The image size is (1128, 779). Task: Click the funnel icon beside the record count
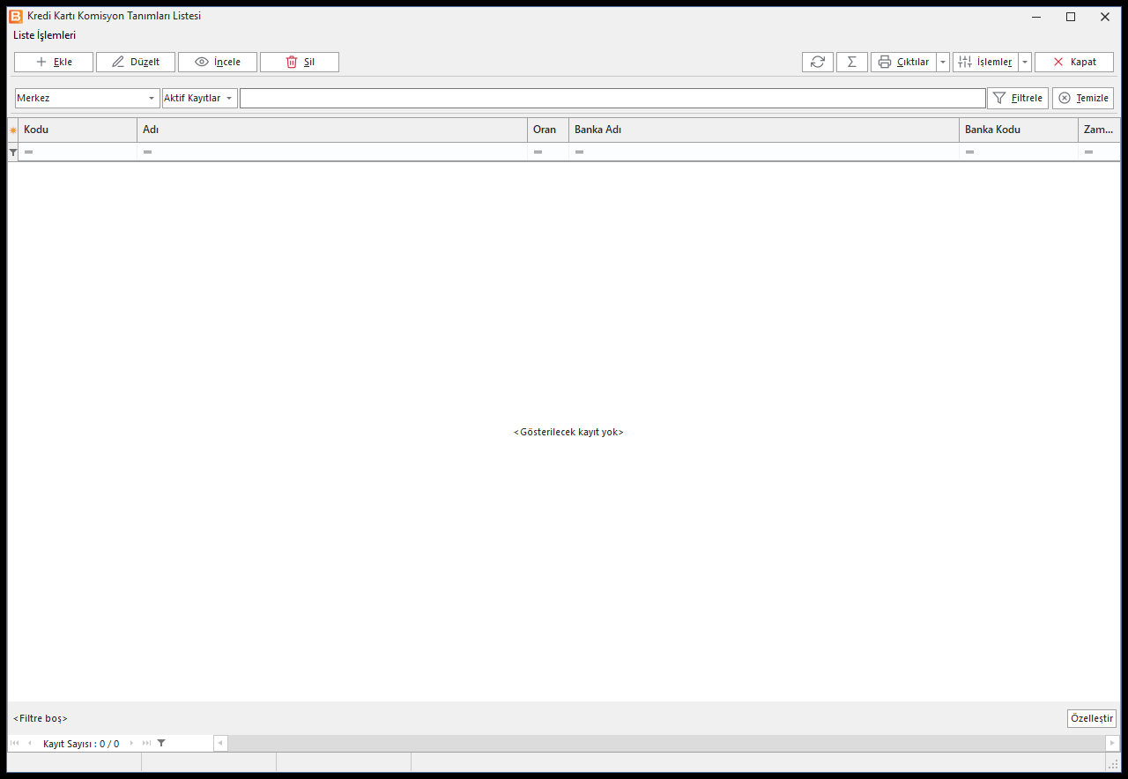point(161,743)
